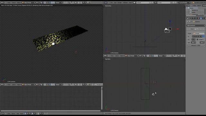The height and width of the screenshot is (116, 206).
Task: Click the camera object in Top Ortho view
Action: 153,94
